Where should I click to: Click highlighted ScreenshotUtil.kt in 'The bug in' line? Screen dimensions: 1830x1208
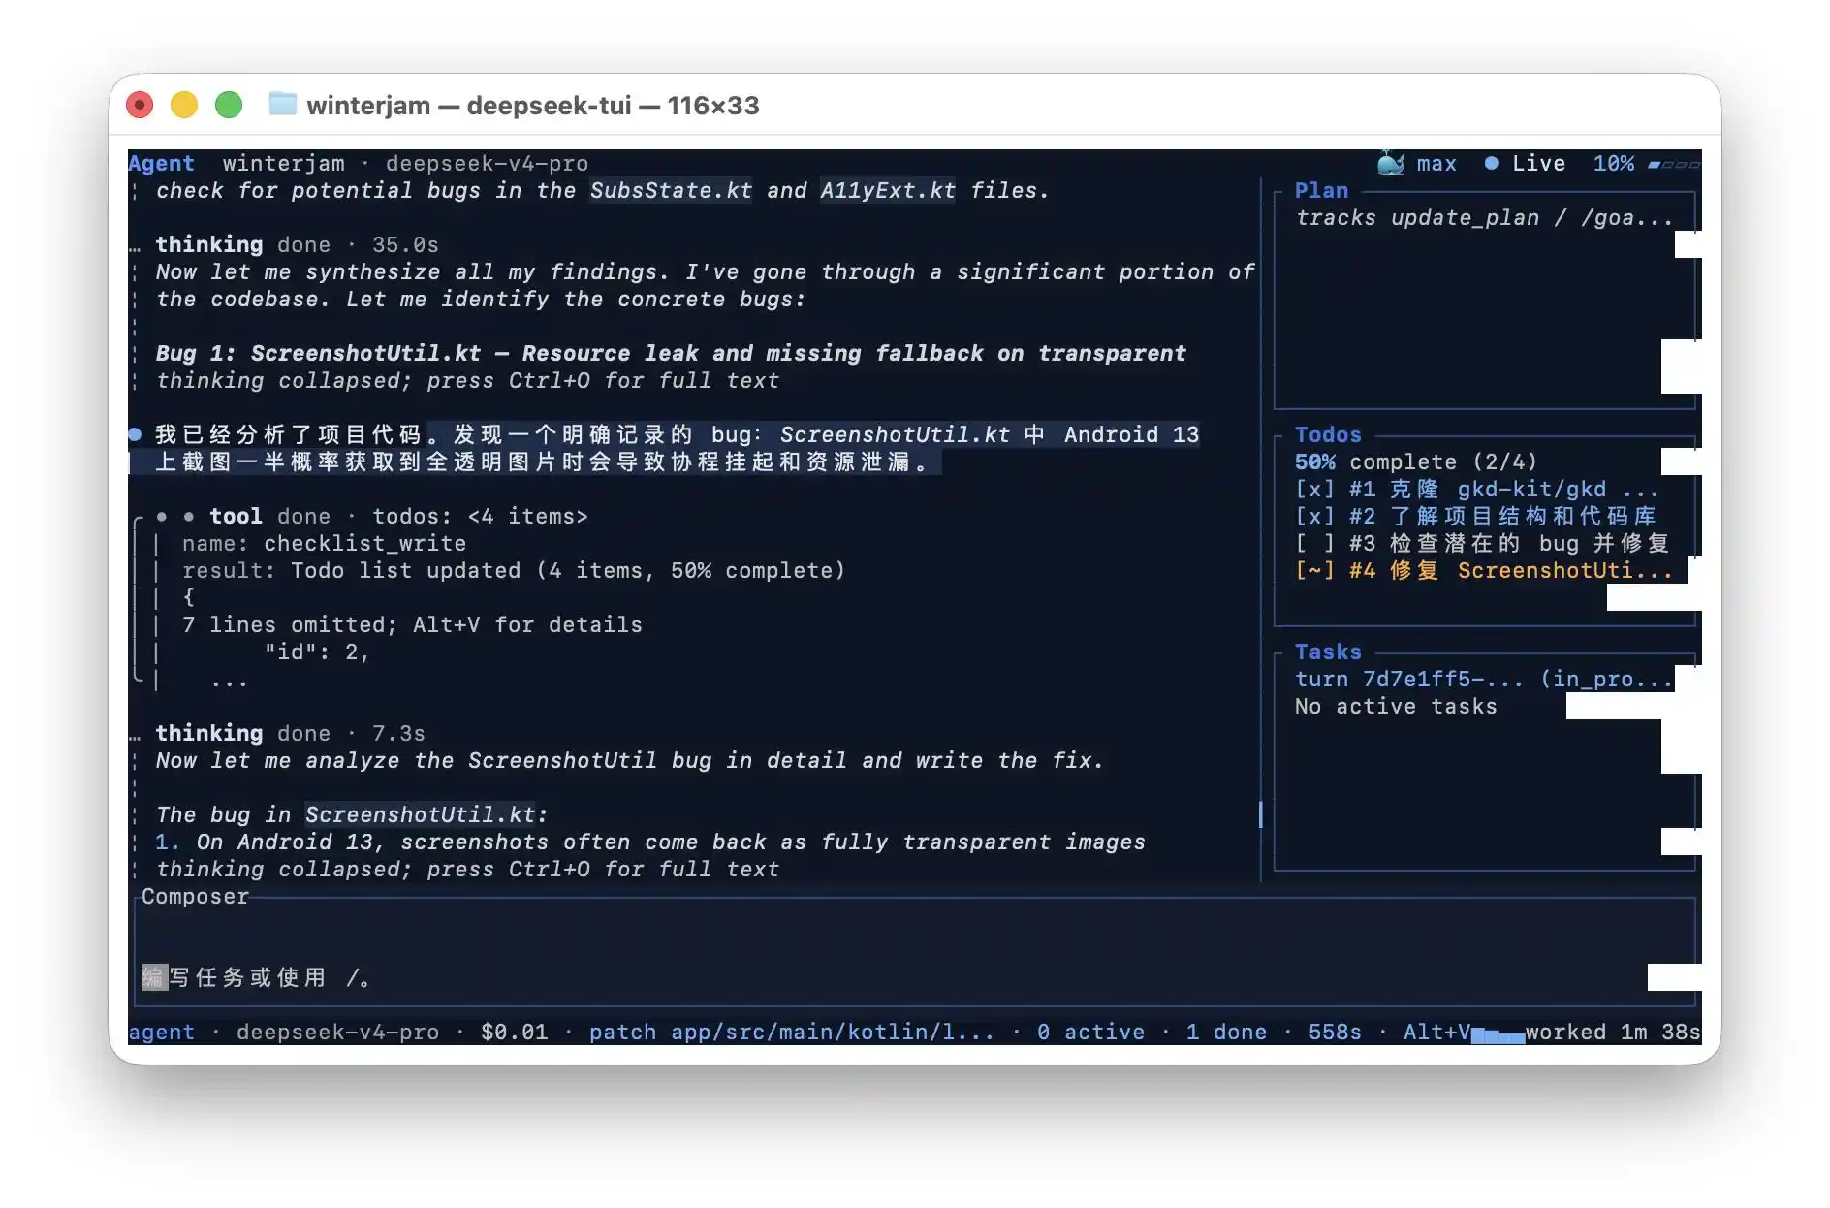[x=421, y=814]
